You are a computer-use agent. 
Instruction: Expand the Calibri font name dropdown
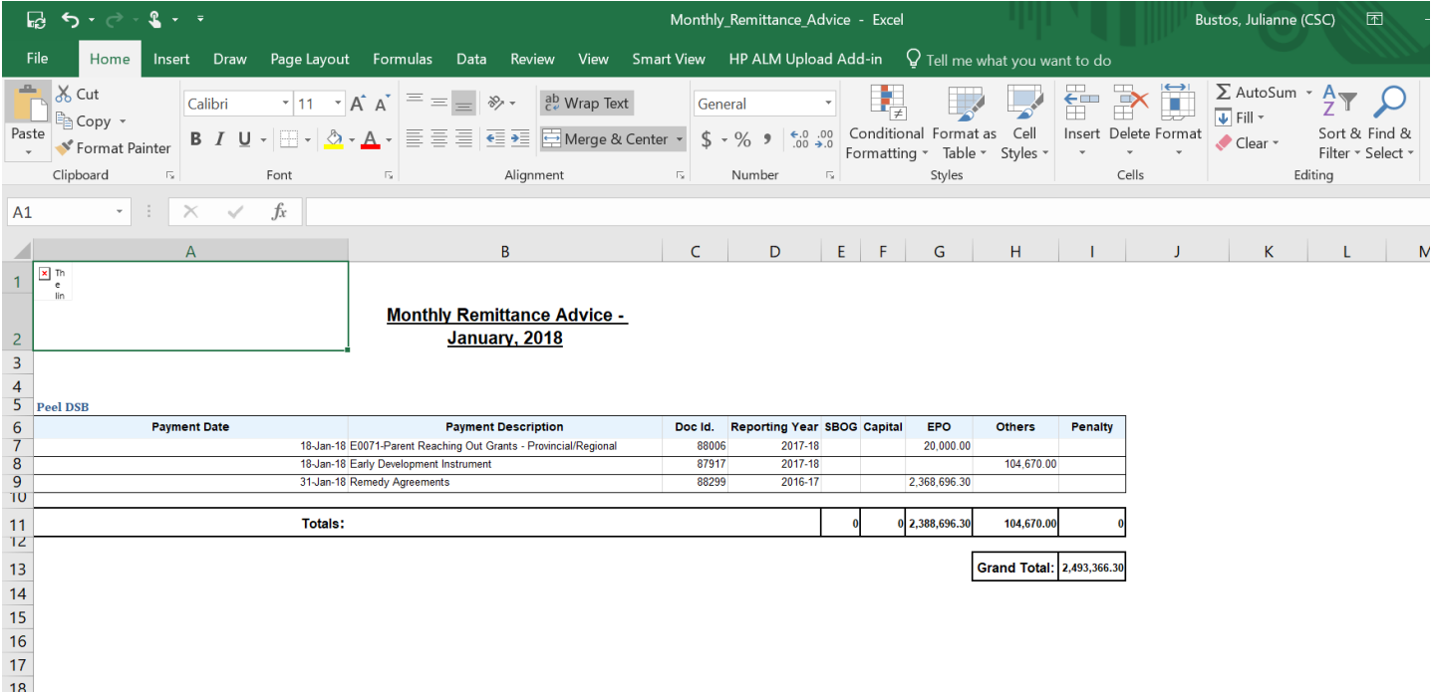click(x=286, y=104)
